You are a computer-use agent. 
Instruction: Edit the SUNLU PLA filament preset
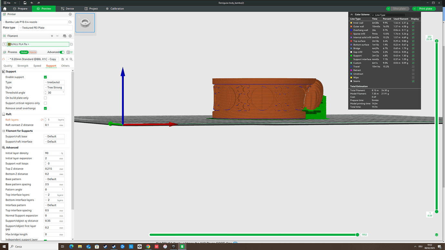click(x=72, y=44)
